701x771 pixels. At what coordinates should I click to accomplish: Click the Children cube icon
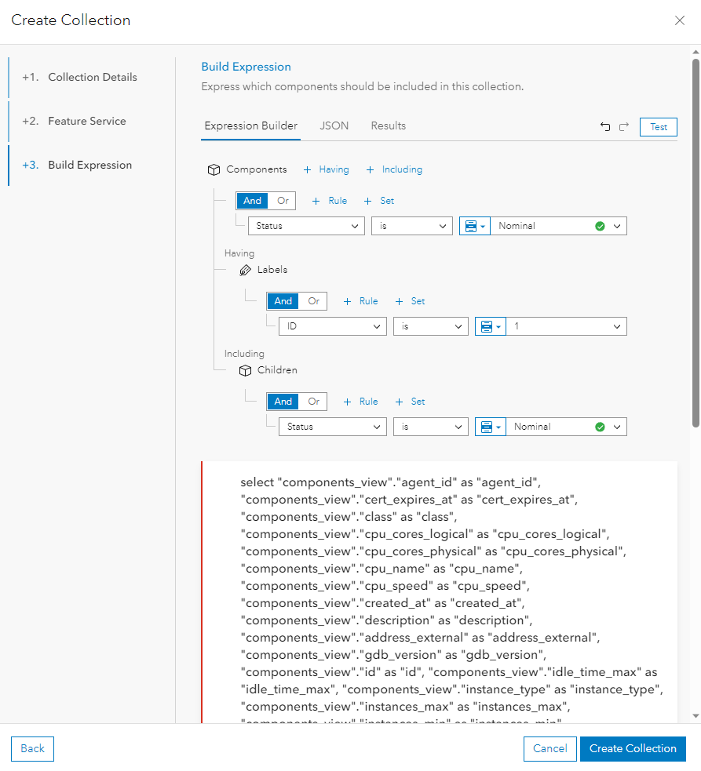246,369
